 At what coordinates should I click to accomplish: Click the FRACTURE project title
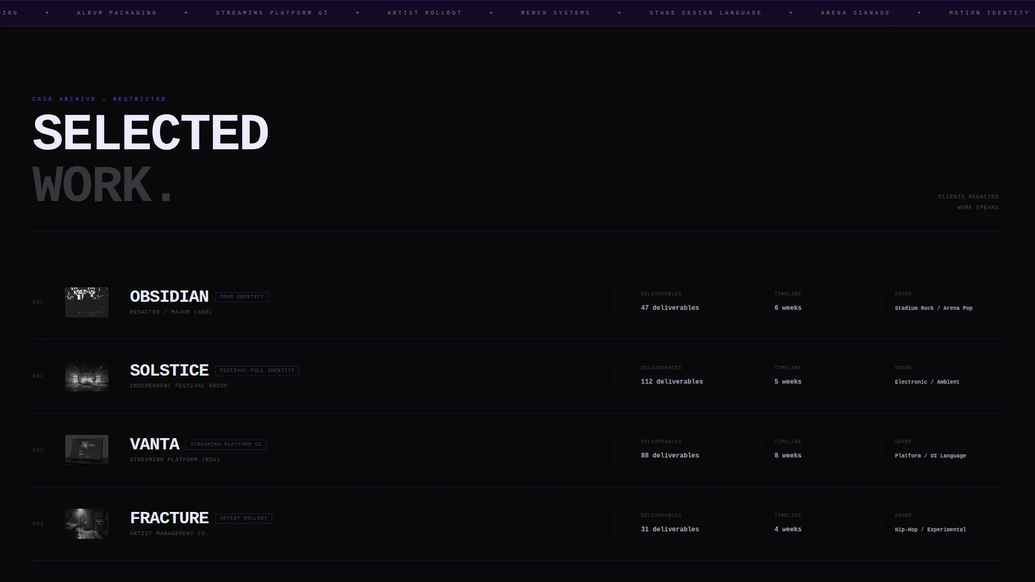tap(169, 518)
